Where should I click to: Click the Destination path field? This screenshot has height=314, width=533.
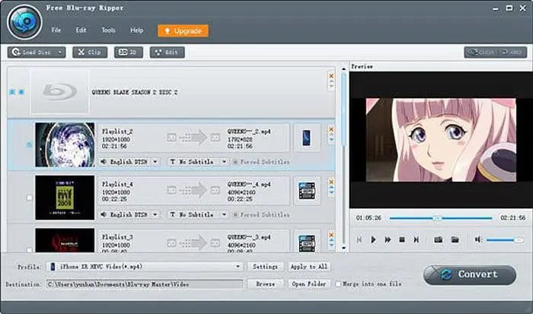coord(145,284)
